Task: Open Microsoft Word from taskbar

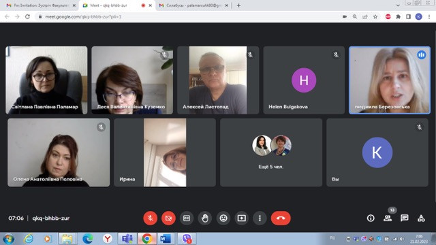Action: pyautogui.click(x=166, y=239)
